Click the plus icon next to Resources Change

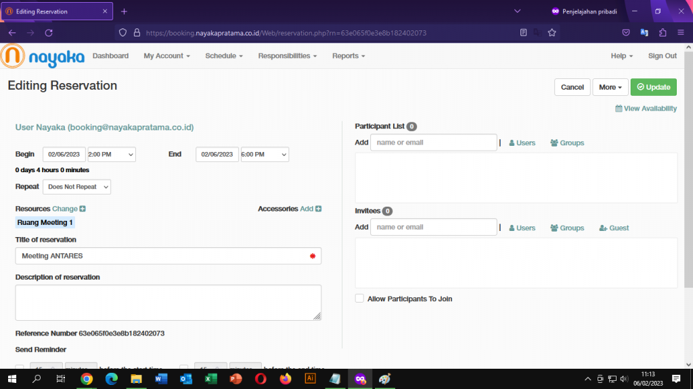point(83,209)
